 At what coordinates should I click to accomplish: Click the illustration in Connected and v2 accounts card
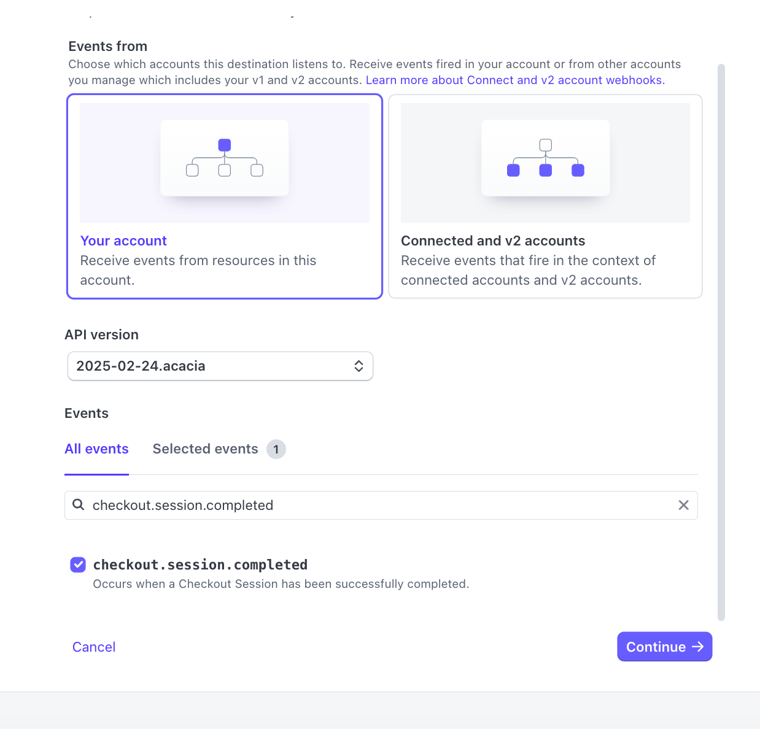[545, 158]
